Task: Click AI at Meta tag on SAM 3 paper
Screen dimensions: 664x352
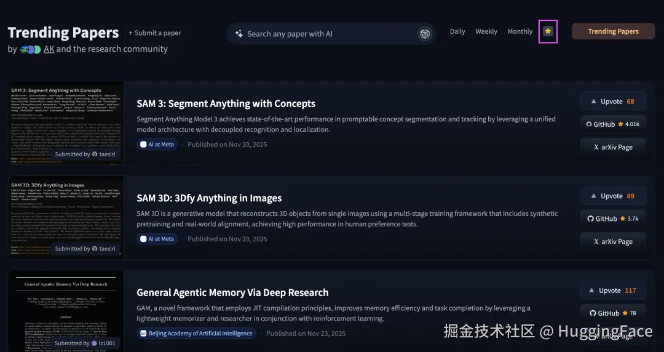Action: 157,145
